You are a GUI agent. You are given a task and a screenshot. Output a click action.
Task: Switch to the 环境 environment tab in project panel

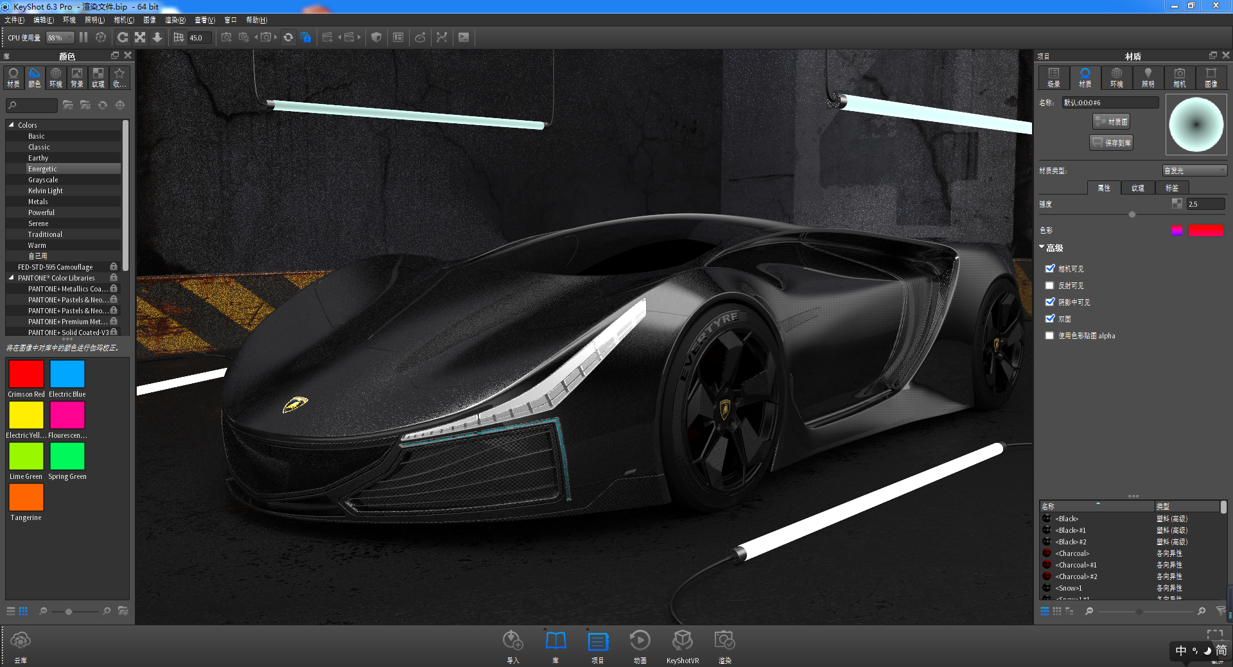tap(1117, 78)
